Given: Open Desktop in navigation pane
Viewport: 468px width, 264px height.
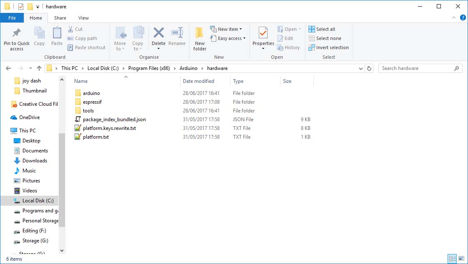Looking at the screenshot, I should [x=31, y=141].
